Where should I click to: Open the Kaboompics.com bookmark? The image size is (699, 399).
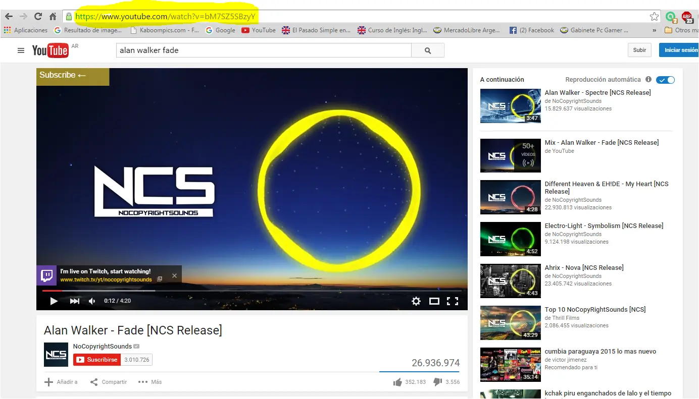[165, 30]
